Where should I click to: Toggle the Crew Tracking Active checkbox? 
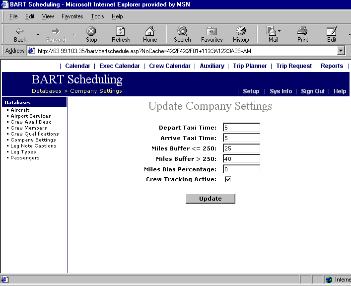(228, 179)
